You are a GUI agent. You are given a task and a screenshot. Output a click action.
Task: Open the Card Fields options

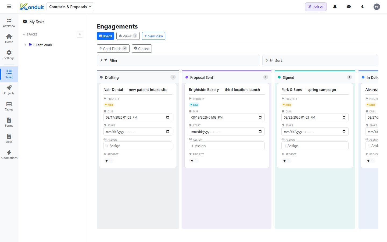113,49
